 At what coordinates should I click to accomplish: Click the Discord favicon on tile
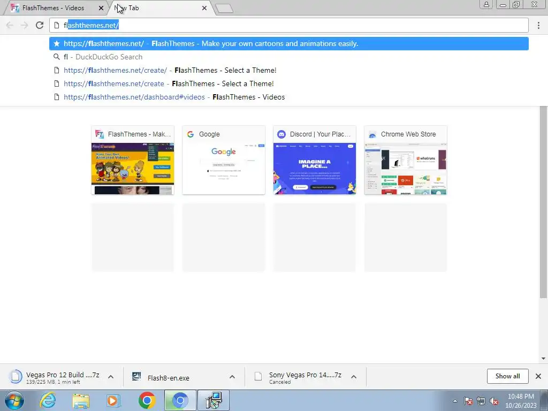(281, 134)
